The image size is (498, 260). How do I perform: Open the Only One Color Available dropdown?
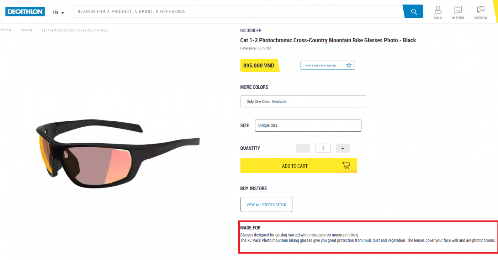[303, 101]
